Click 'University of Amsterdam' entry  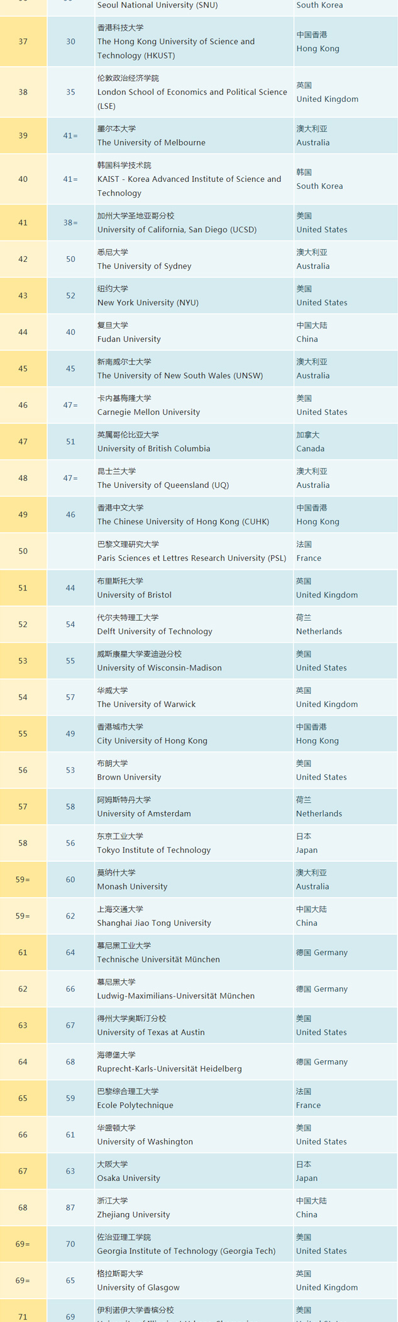pyautogui.click(x=144, y=814)
